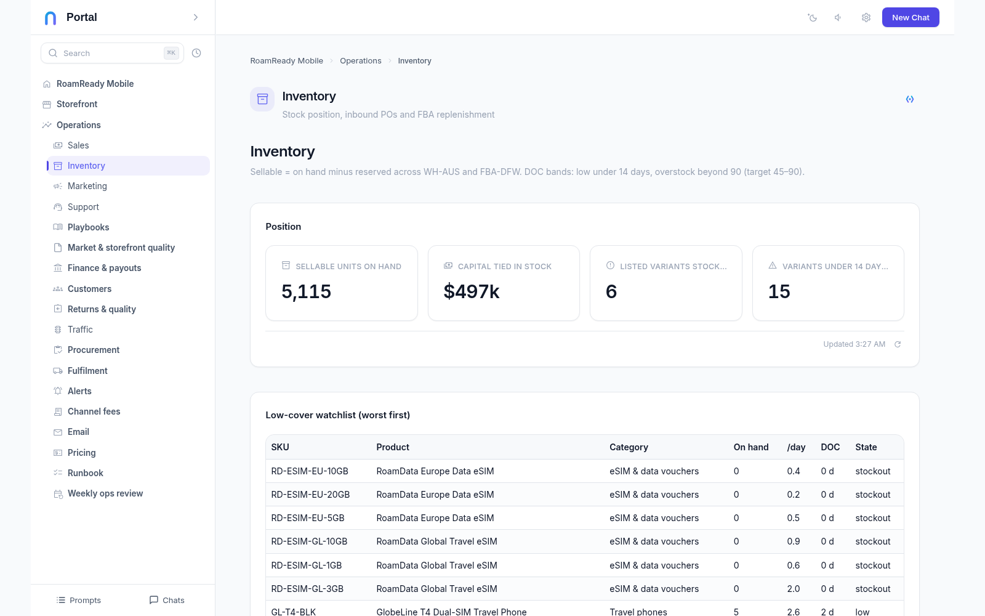Collapse the Portal sidebar chevron

[196, 17]
